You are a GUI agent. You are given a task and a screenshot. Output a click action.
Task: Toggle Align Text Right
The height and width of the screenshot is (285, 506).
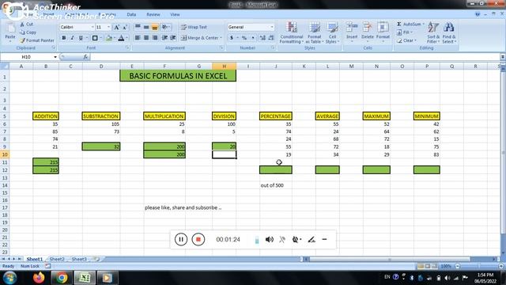pyautogui.click(x=155, y=38)
